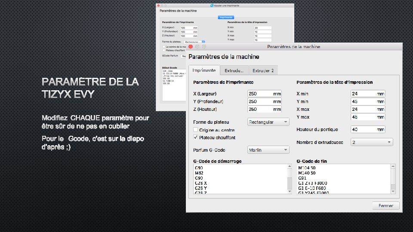Image resolution: width=413 pixels, height=232 pixels.
Task: Click scroll-up arrow of G-Code de fin
Action: (393, 166)
